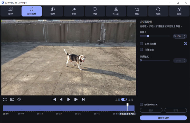Step back one frame

point(62,99)
